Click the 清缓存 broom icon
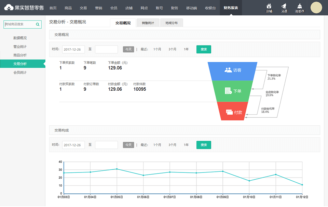 (x=300, y=6)
